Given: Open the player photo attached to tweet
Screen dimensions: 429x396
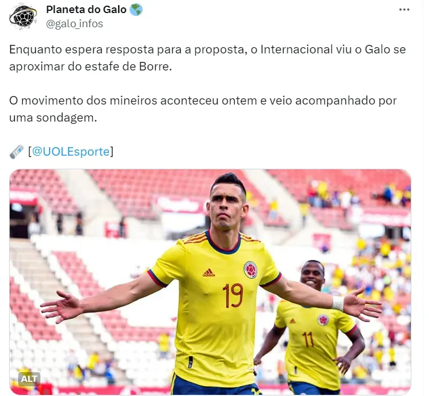Looking at the screenshot, I should [x=210, y=282].
